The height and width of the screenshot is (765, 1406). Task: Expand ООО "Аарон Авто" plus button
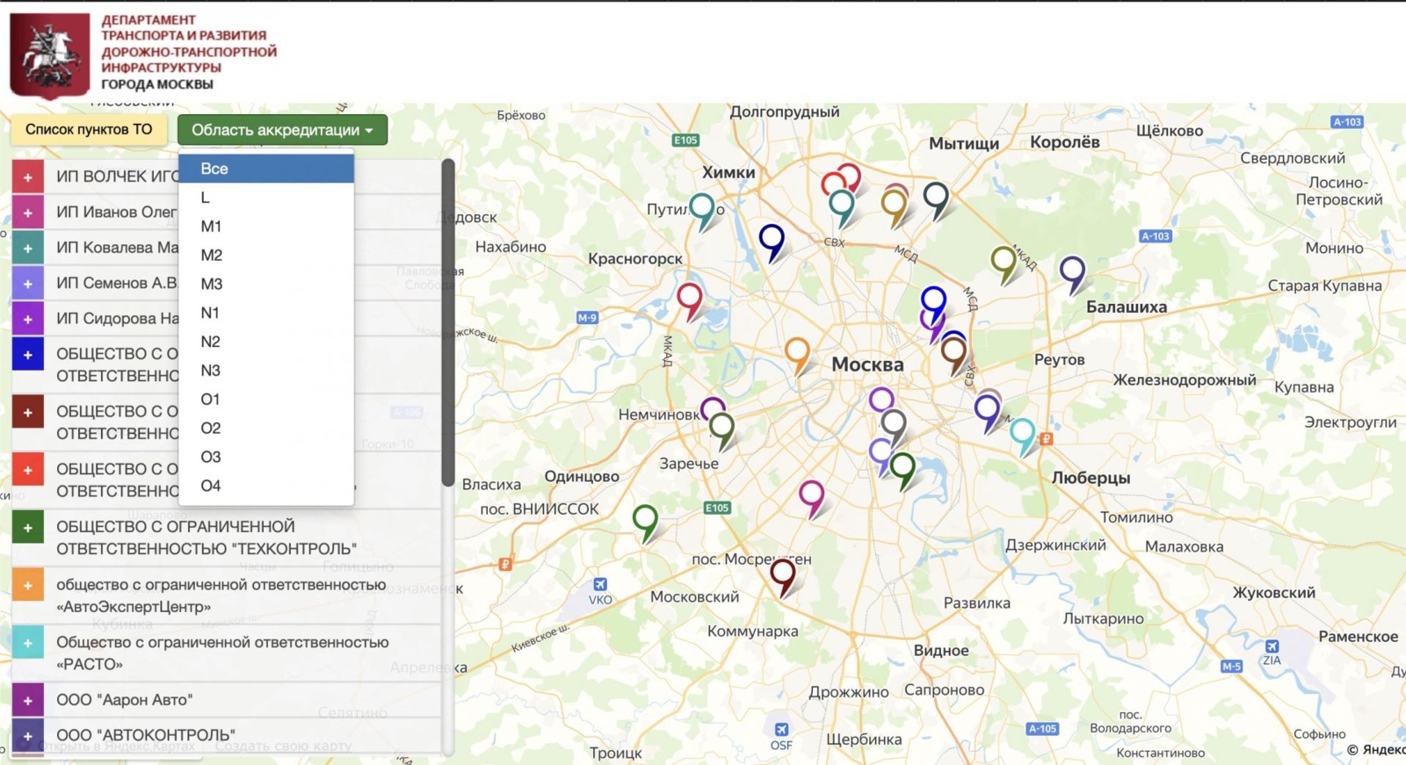[28, 700]
